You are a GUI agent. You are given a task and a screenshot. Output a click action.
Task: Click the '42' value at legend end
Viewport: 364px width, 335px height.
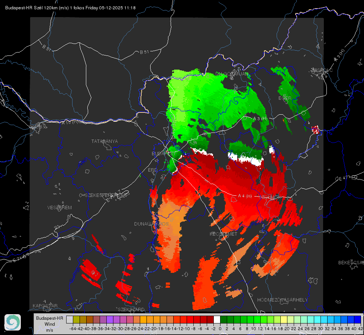pos(361,329)
